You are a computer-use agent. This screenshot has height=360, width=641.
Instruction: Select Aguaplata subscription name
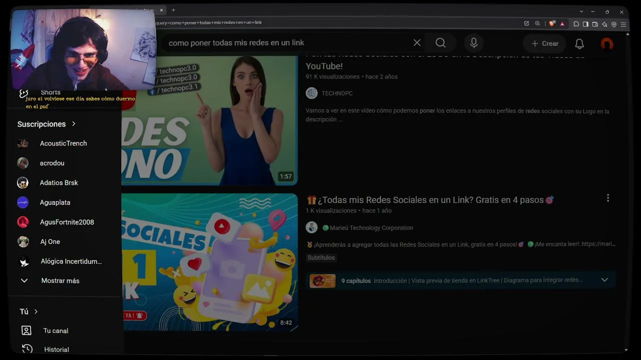pos(55,202)
